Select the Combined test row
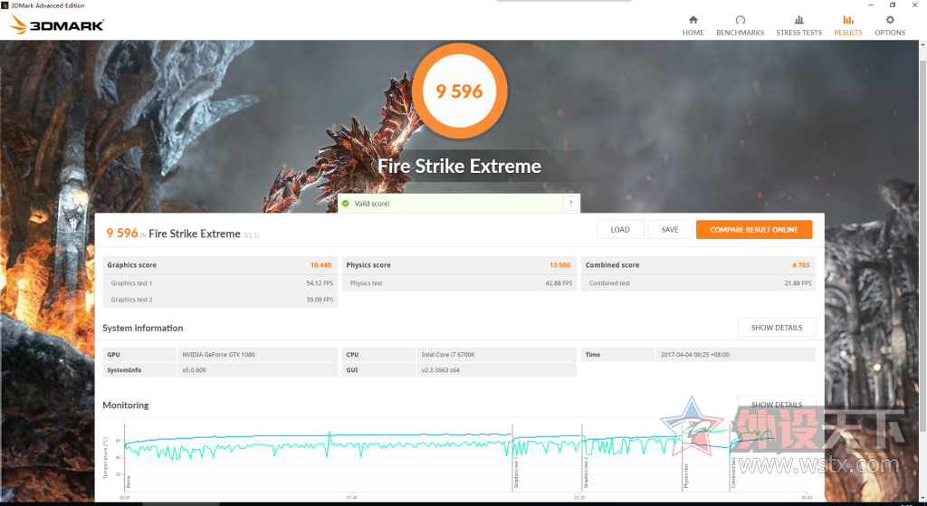This screenshot has width=927, height=506. click(x=699, y=283)
